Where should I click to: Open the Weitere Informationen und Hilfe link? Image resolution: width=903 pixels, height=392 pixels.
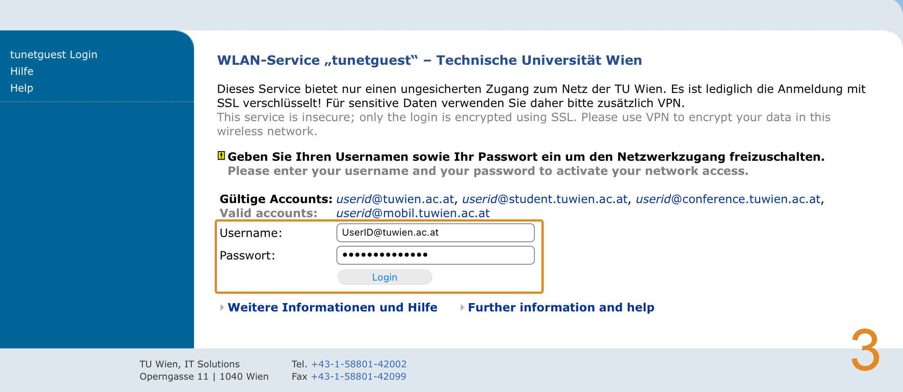tap(332, 307)
